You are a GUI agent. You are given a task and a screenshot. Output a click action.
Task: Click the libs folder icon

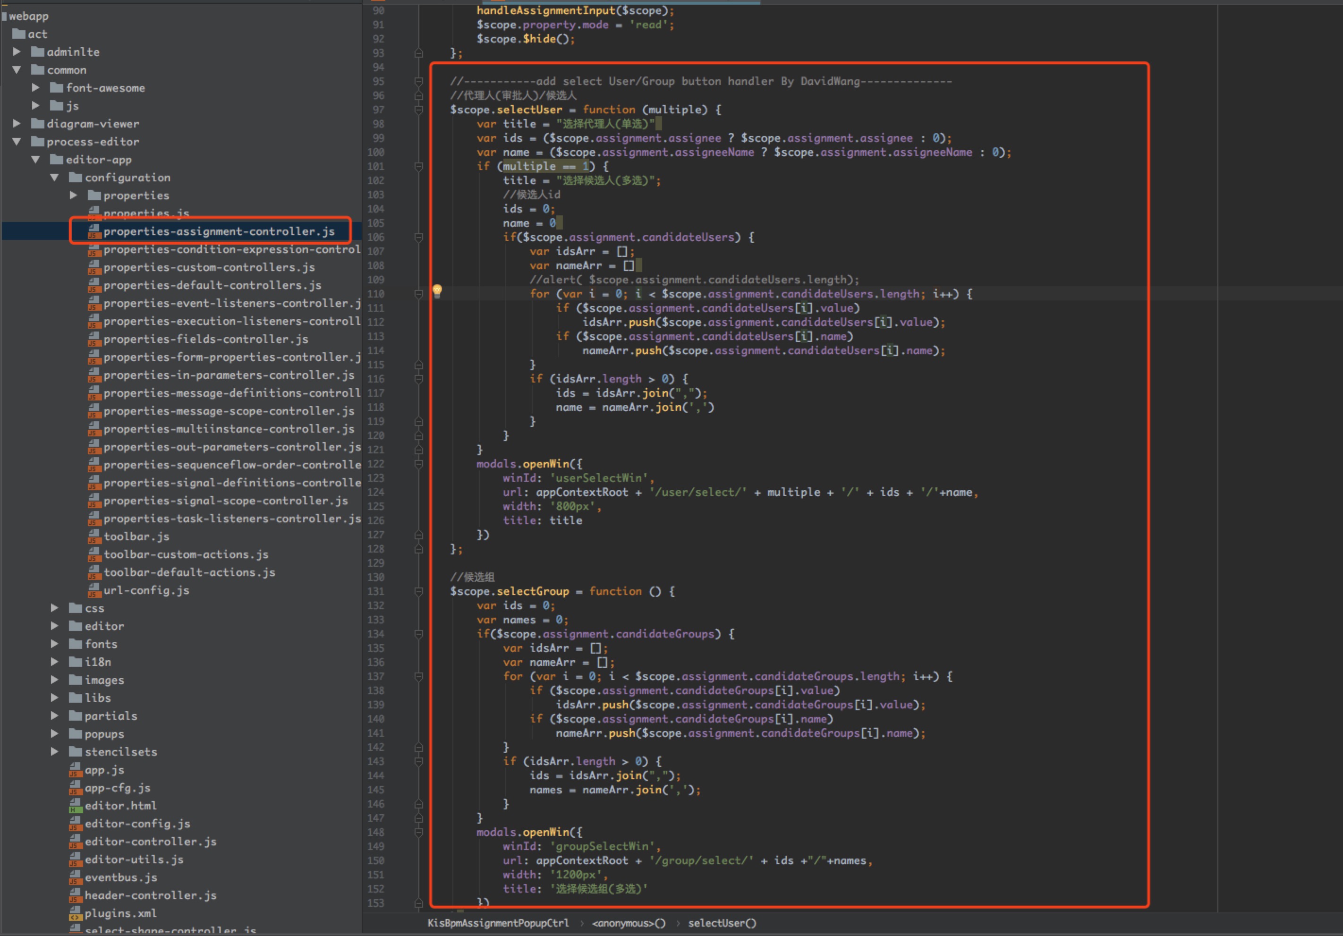click(76, 698)
